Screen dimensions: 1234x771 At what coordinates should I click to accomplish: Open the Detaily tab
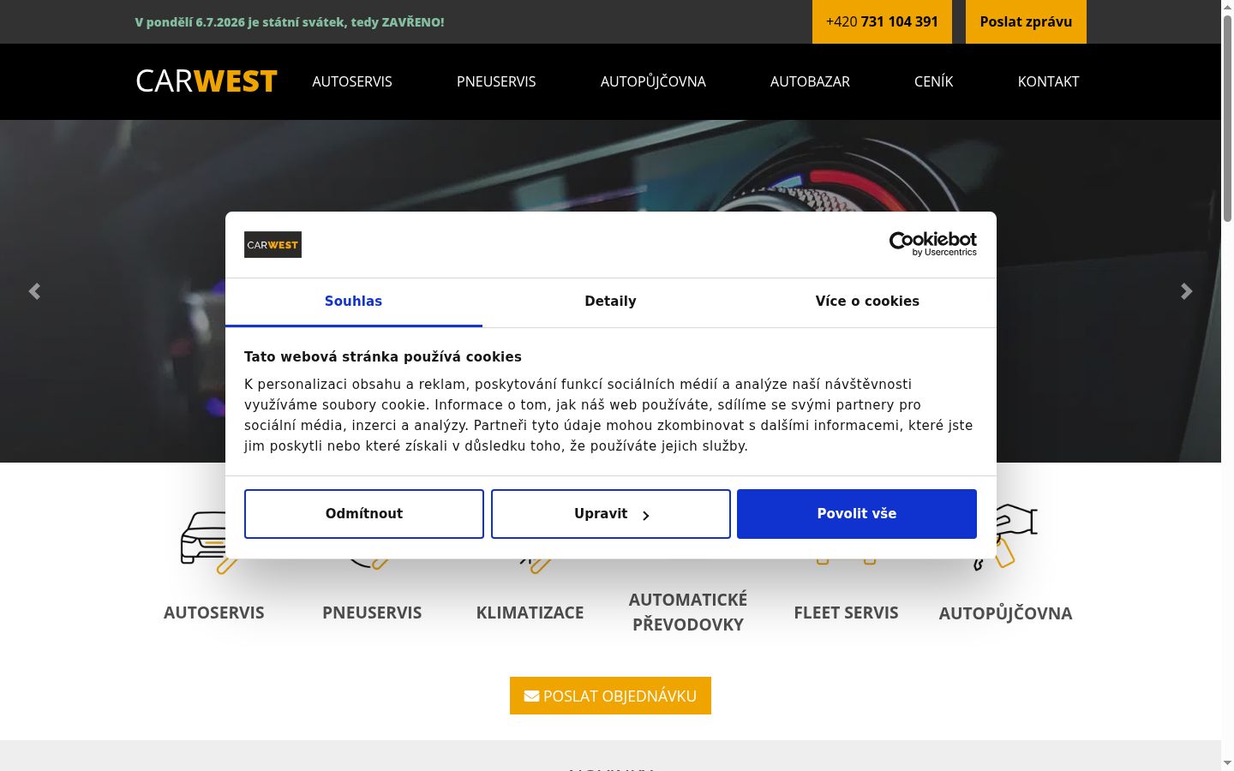pos(611,302)
